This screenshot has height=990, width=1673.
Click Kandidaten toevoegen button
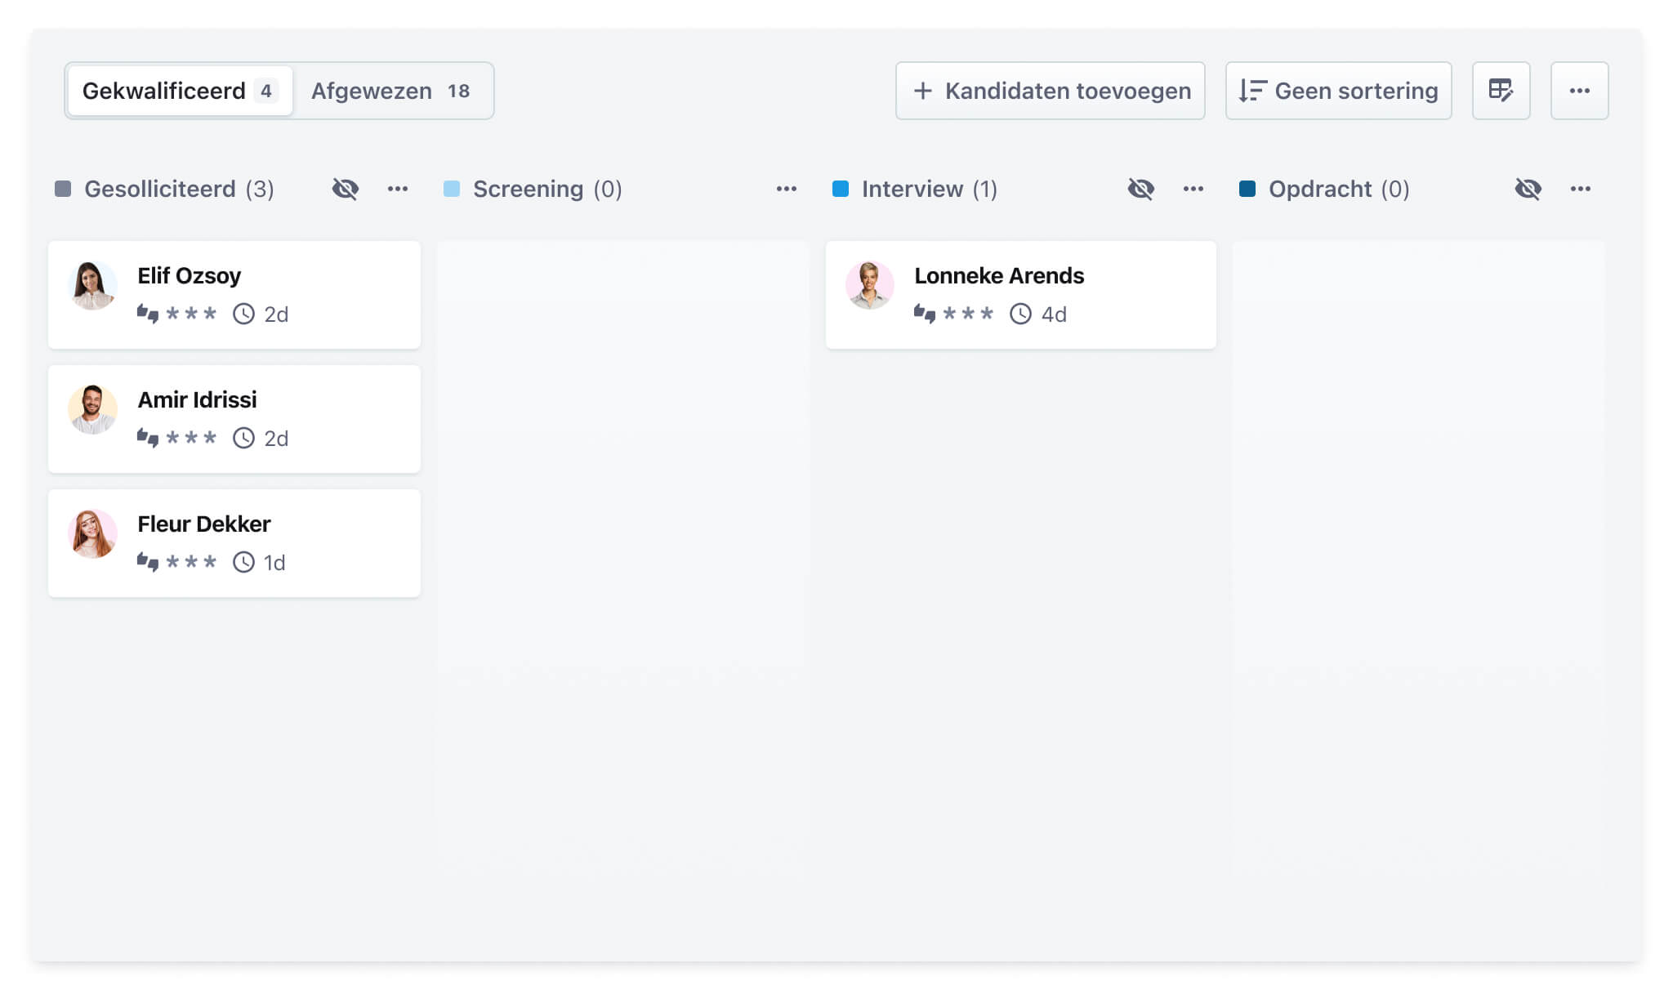pyautogui.click(x=1050, y=91)
